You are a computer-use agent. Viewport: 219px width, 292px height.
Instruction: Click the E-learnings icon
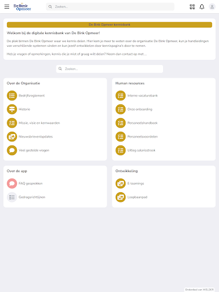click(x=120, y=184)
